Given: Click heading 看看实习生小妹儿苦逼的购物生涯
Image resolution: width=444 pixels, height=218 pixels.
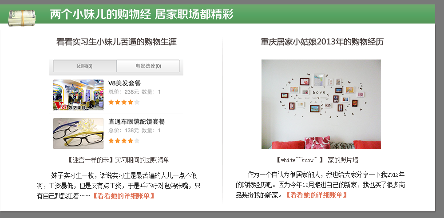Looking at the screenshot, I should pyautogui.click(x=116, y=42).
